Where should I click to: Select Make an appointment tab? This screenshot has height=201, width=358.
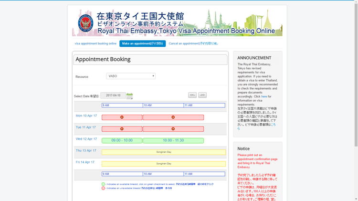point(142,43)
